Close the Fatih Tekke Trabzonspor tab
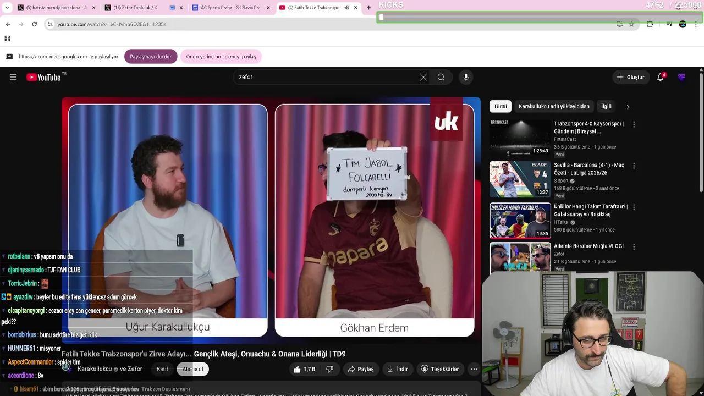This screenshot has height=396, width=704. coord(355,8)
